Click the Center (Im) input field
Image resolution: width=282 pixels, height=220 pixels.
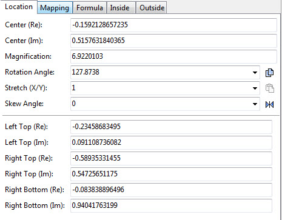[173, 41]
